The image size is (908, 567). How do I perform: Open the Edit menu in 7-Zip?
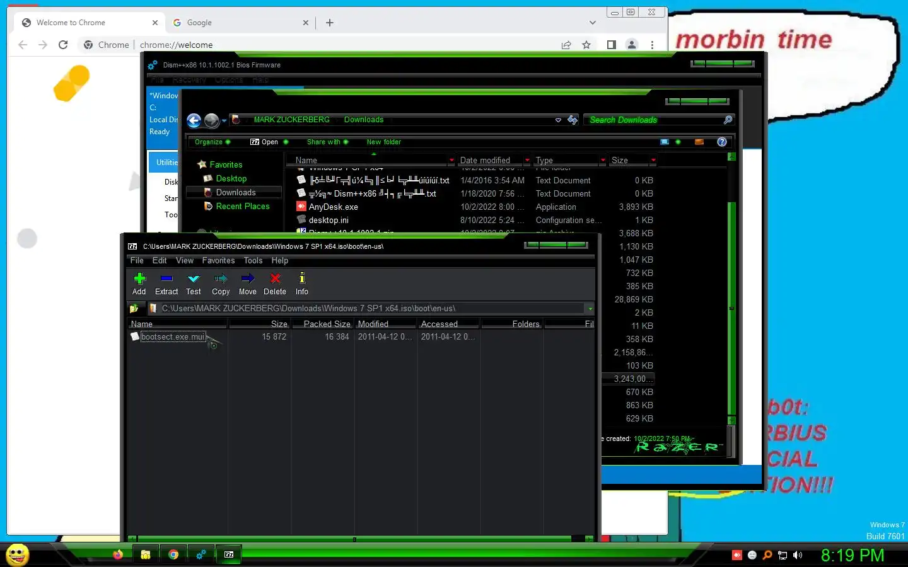tap(160, 260)
